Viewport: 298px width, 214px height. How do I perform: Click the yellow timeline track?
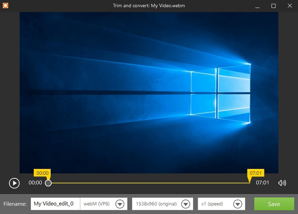point(150,183)
